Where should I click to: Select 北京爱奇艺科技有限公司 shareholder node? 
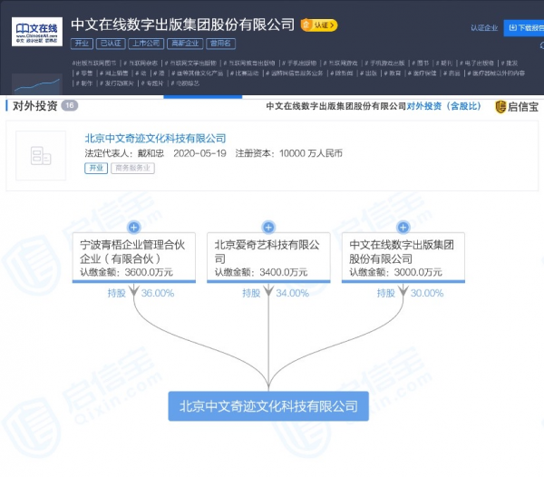pyautogui.click(x=268, y=258)
